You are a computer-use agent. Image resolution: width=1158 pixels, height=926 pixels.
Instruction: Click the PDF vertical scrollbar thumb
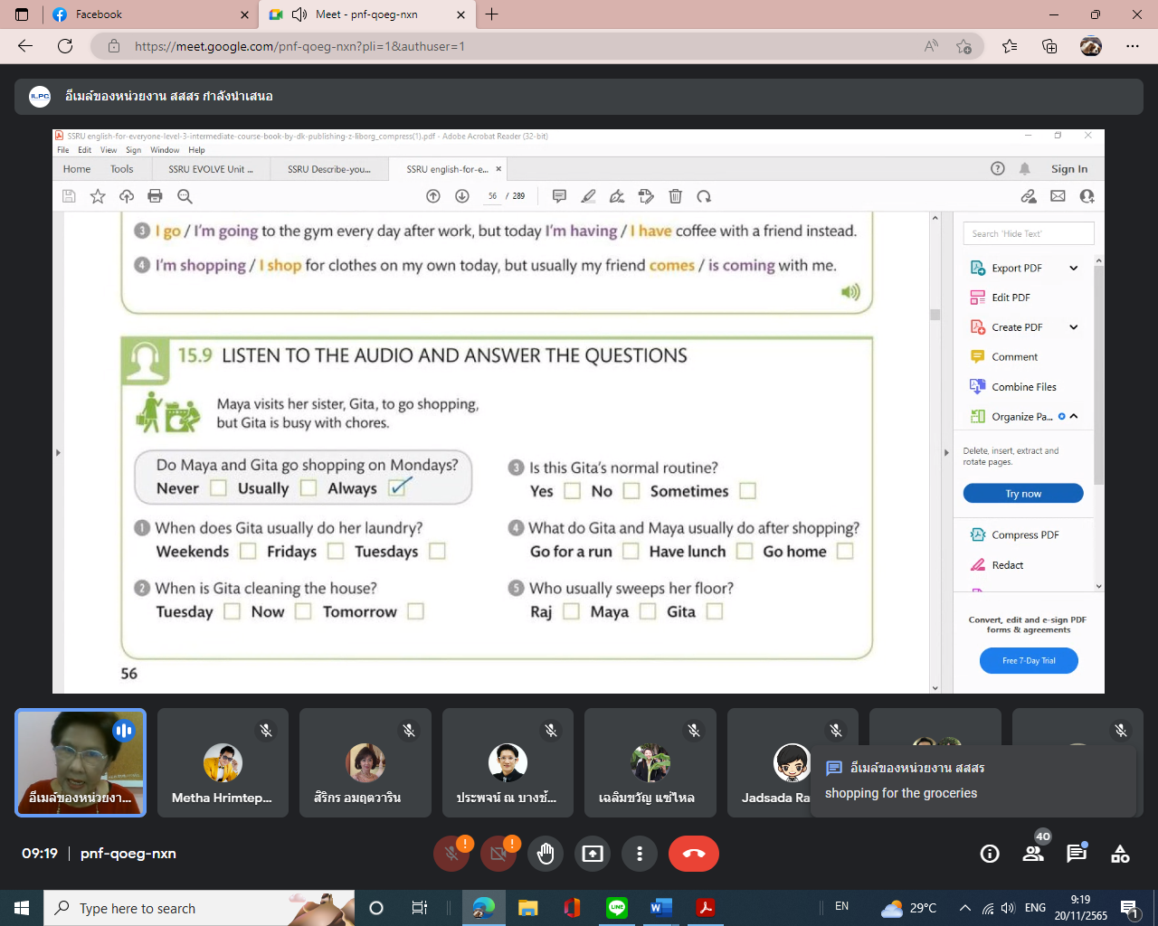tap(935, 315)
